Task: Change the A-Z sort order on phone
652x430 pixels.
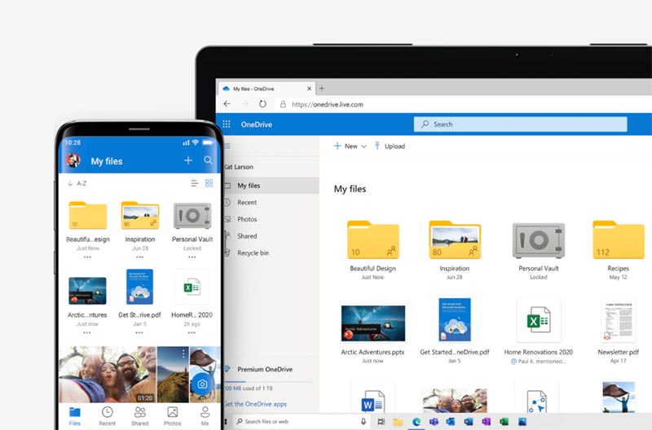Action: tap(77, 183)
